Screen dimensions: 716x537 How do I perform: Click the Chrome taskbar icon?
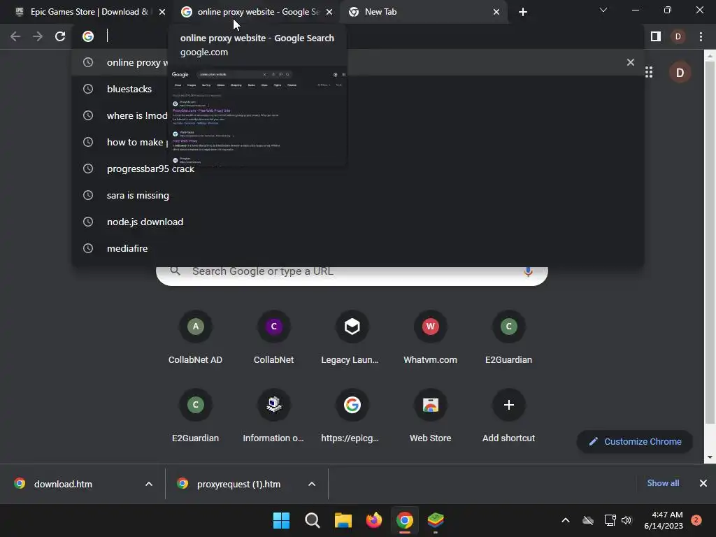[x=405, y=520]
